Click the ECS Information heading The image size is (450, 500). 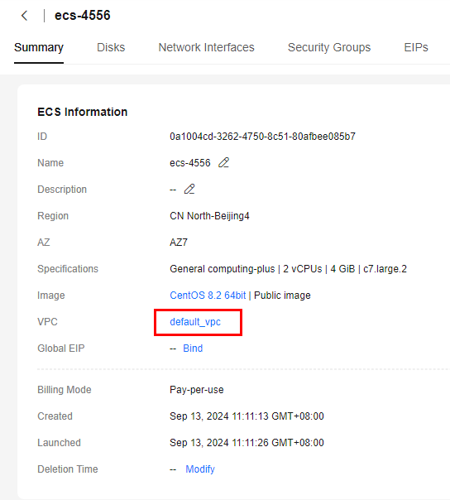(x=83, y=112)
